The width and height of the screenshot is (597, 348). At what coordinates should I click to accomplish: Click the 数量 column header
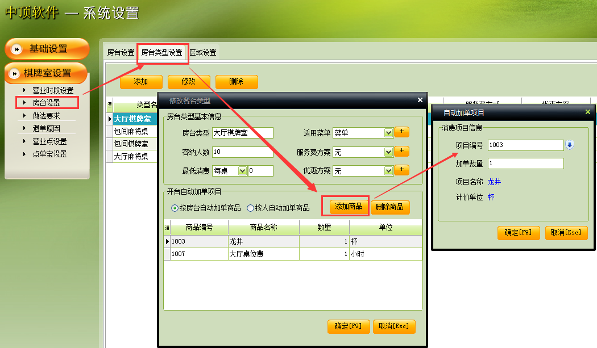click(x=325, y=228)
